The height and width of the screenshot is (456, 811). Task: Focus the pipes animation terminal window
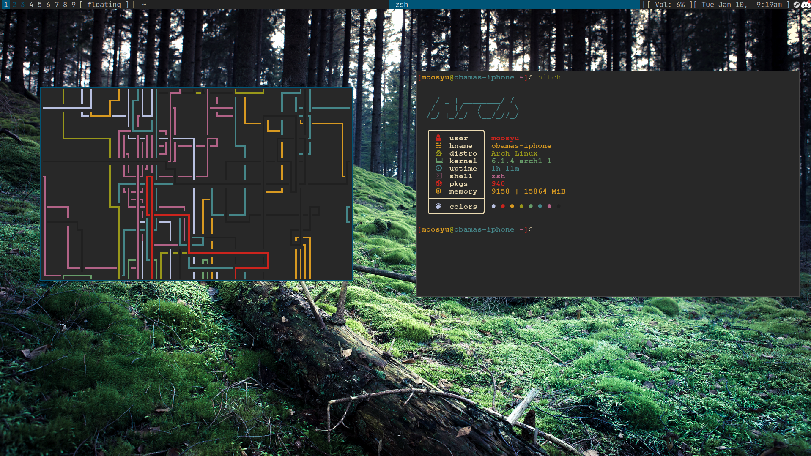(x=197, y=184)
